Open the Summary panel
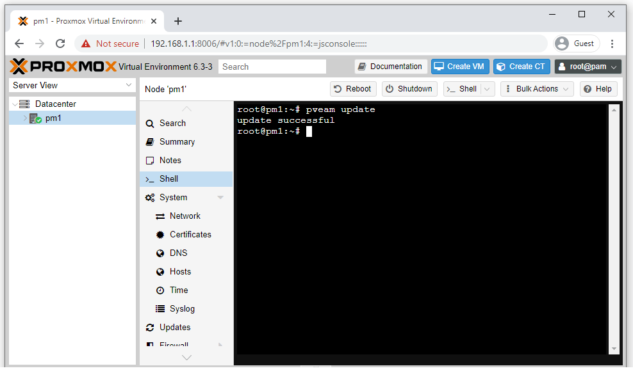Viewport: 633px width, 373px height. (186, 142)
